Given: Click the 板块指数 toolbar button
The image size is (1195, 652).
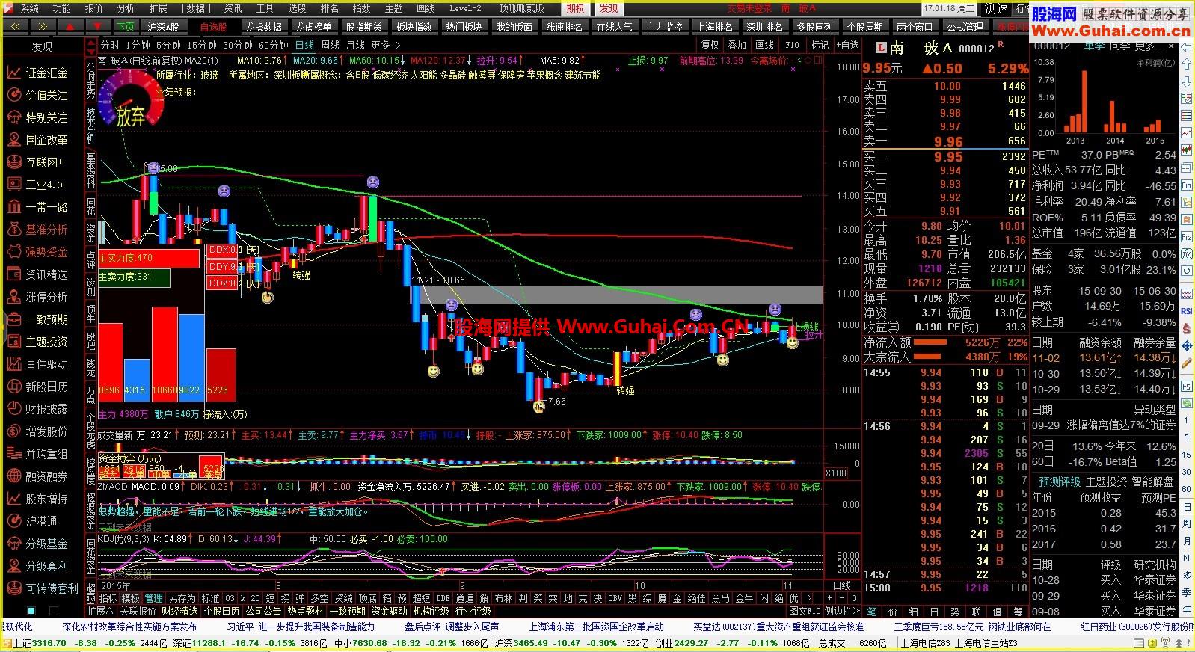Looking at the screenshot, I should point(414,26).
